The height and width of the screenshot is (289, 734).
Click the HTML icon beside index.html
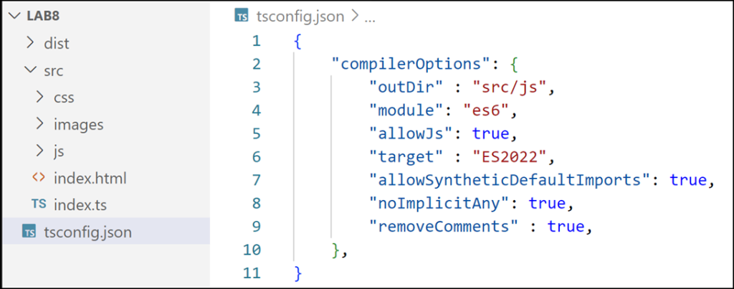(x=39, y=178)
